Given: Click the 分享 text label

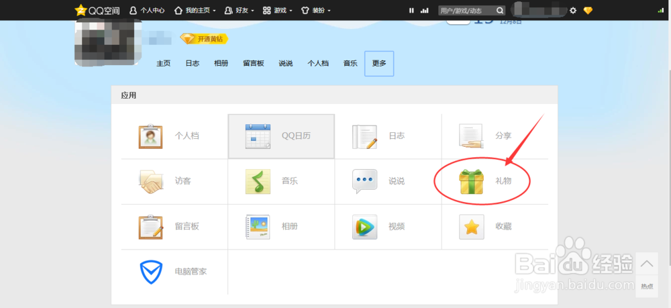Looking at the screenshot, I should [x=503, y=136].
